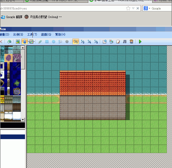Open the 繪畫(D) menu
The width and height of the screenshot is (172, 168).
point(4,35)
